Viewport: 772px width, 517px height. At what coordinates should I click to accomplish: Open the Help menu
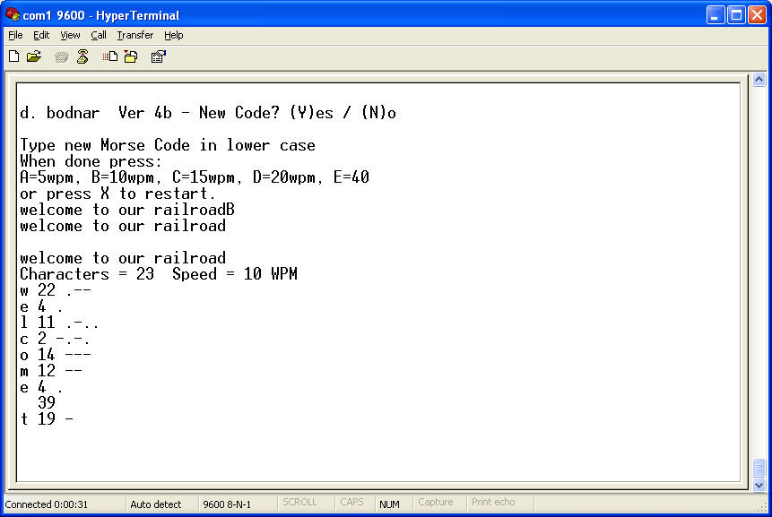pyautogui.click(x=174, y=35)
